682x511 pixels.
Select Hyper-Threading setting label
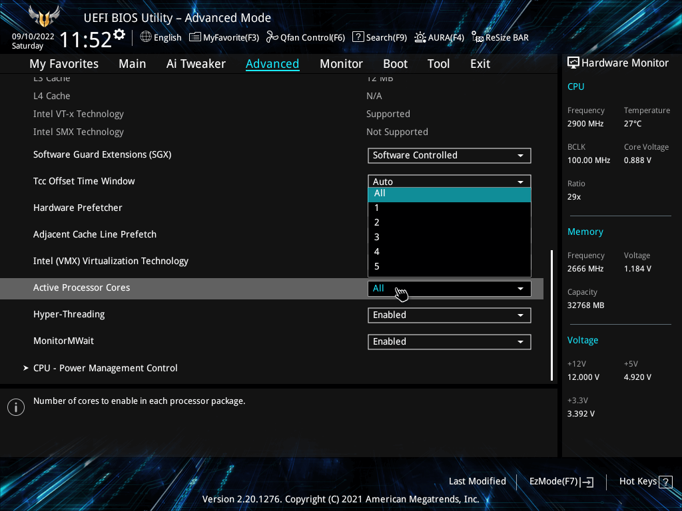(x=69, y=315)
